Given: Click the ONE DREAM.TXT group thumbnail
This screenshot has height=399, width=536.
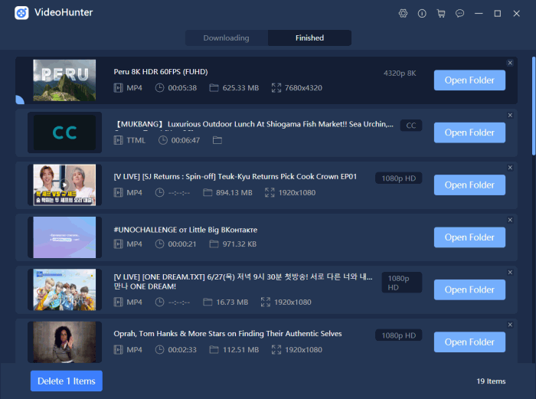Looking at the screenshot, I should click(64, 289).
